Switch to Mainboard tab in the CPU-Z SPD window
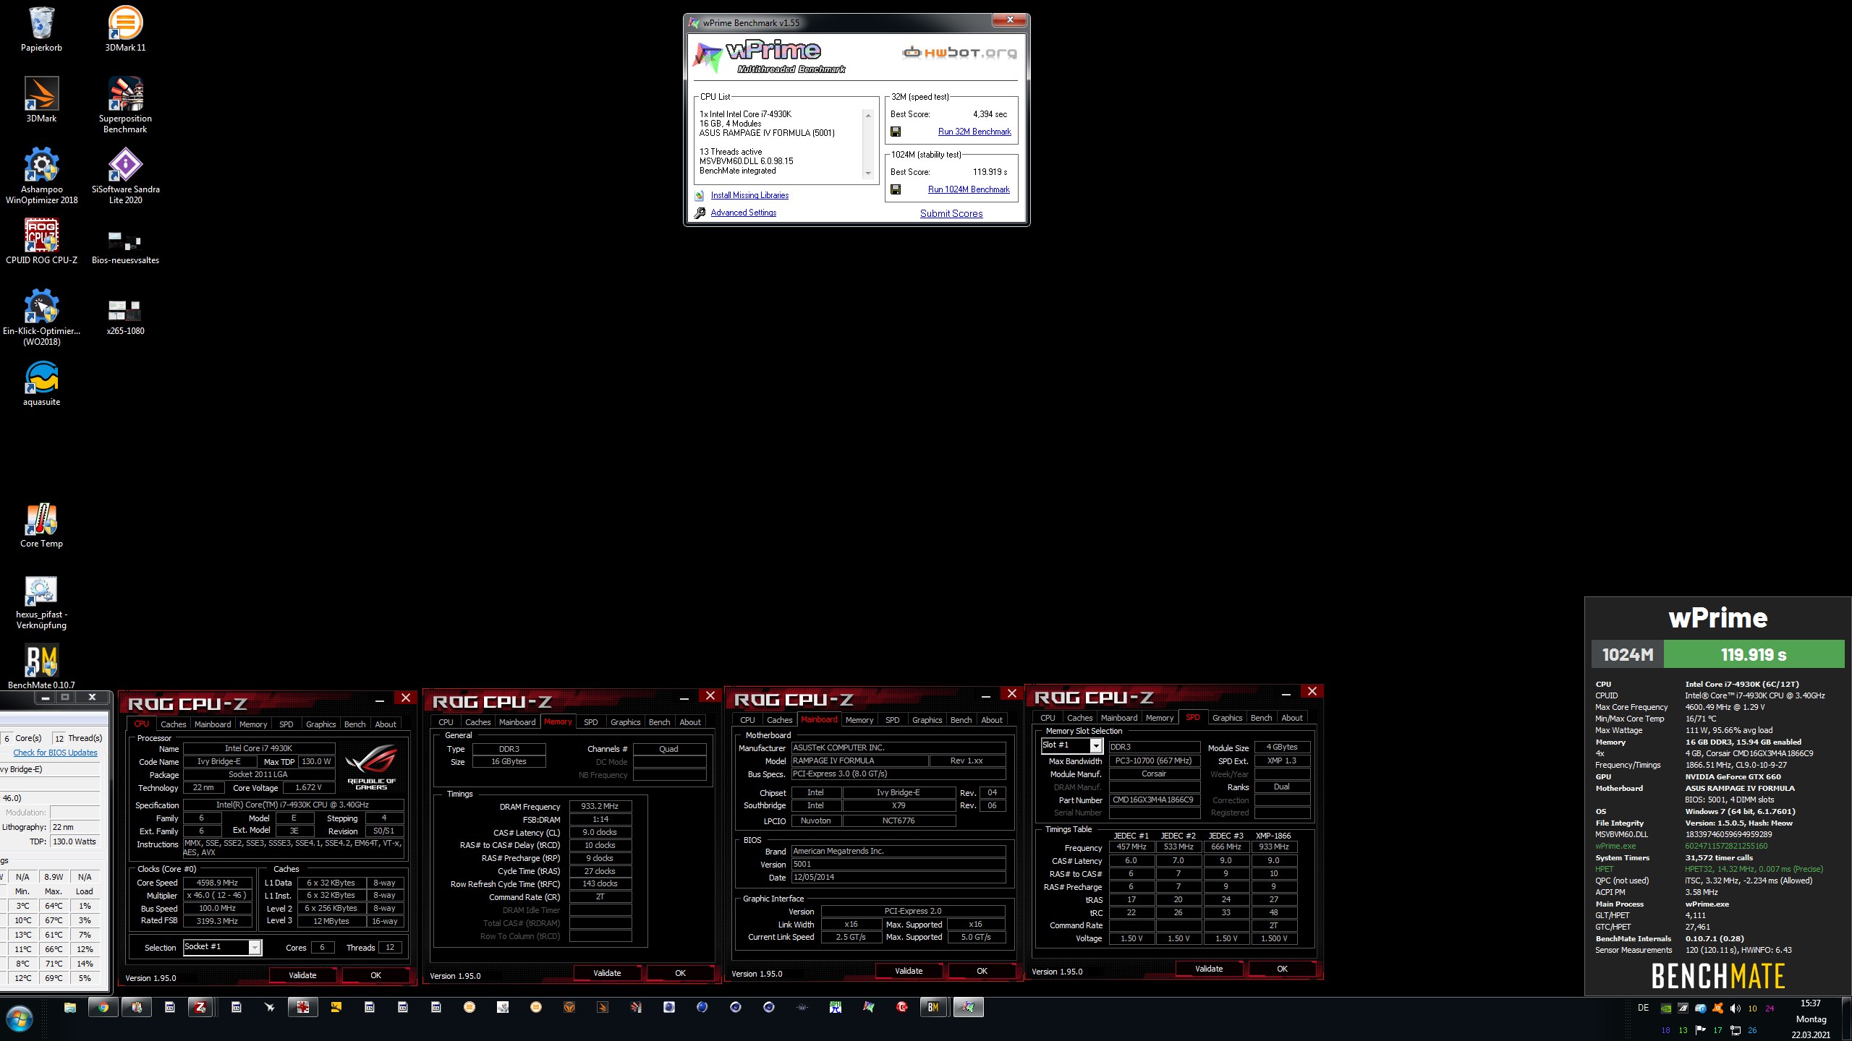 tap(1119, 717)
